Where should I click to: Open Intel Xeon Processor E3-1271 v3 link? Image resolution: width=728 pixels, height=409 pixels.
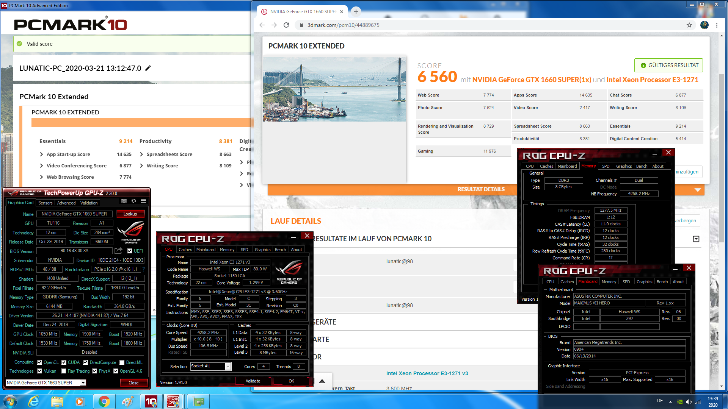pos(427,373)
